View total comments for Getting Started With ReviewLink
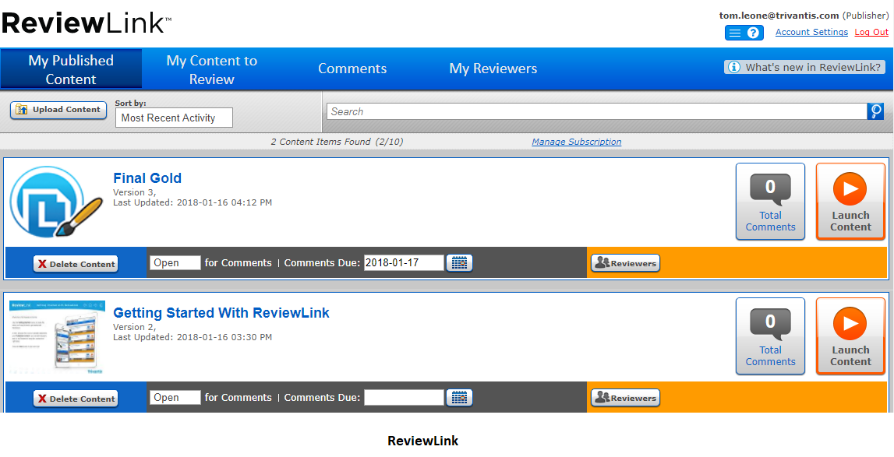 (x=770, y=336)
